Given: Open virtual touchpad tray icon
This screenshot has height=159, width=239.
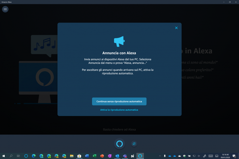Looking at the screenshot, I should point(217,156).
